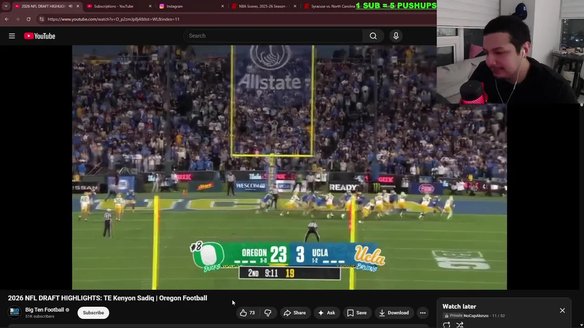584x328 pixels.
Task: Close the Subscriptions - YouTube tab
Action: (150, 6)
